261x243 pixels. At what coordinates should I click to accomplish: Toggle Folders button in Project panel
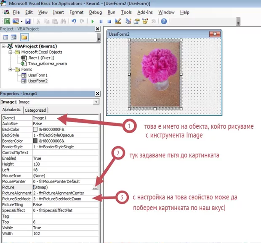[24, 38]
